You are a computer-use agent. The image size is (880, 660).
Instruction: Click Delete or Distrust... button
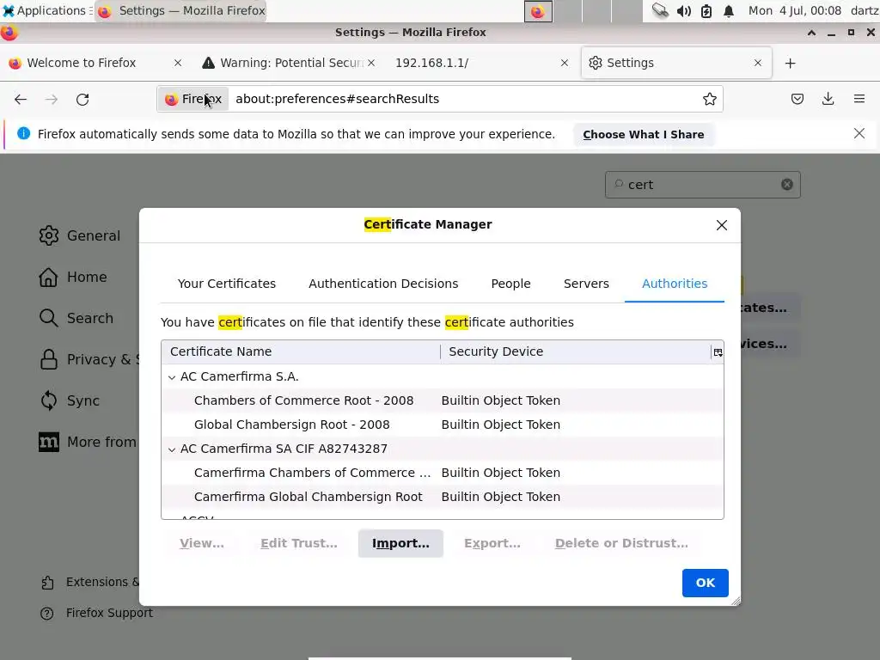pyautogui.click(x=621, y=543)
